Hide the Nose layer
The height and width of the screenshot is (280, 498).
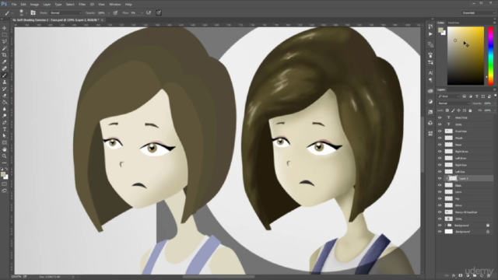440,145
